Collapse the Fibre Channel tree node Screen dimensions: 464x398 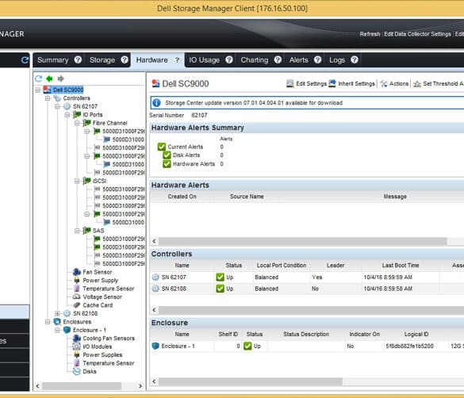[77, 123]
